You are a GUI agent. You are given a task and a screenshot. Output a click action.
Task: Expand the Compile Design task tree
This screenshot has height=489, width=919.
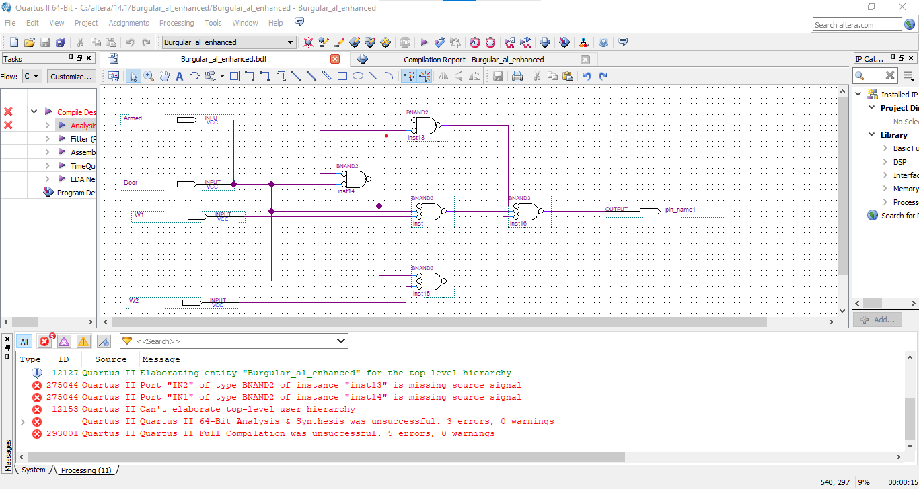click(x=34, y=112)
